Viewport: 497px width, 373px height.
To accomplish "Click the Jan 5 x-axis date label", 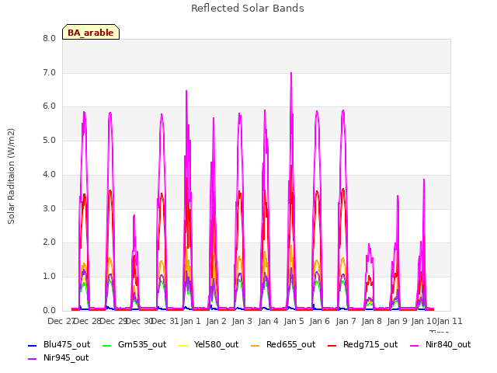I will tap(294, 321).
